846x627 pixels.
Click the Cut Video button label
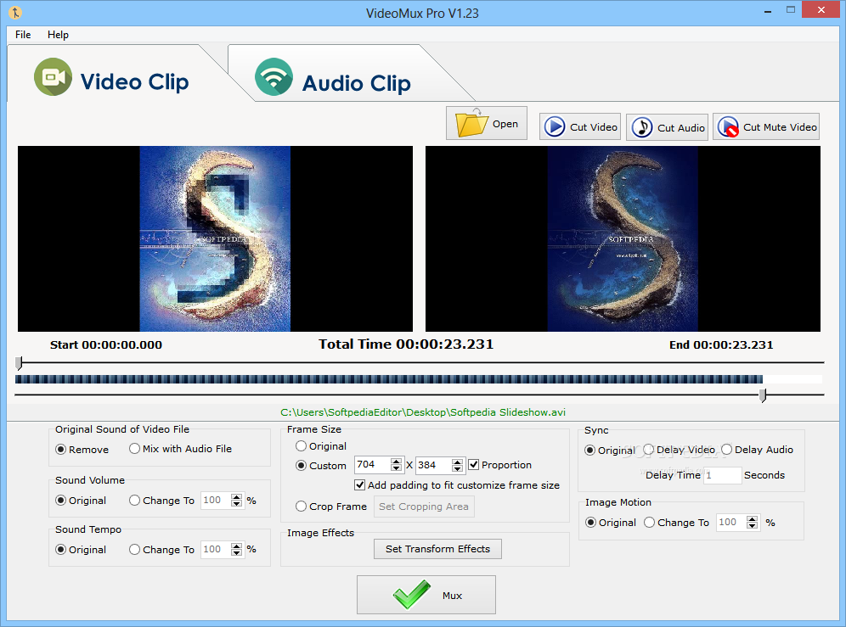(594, 127)
